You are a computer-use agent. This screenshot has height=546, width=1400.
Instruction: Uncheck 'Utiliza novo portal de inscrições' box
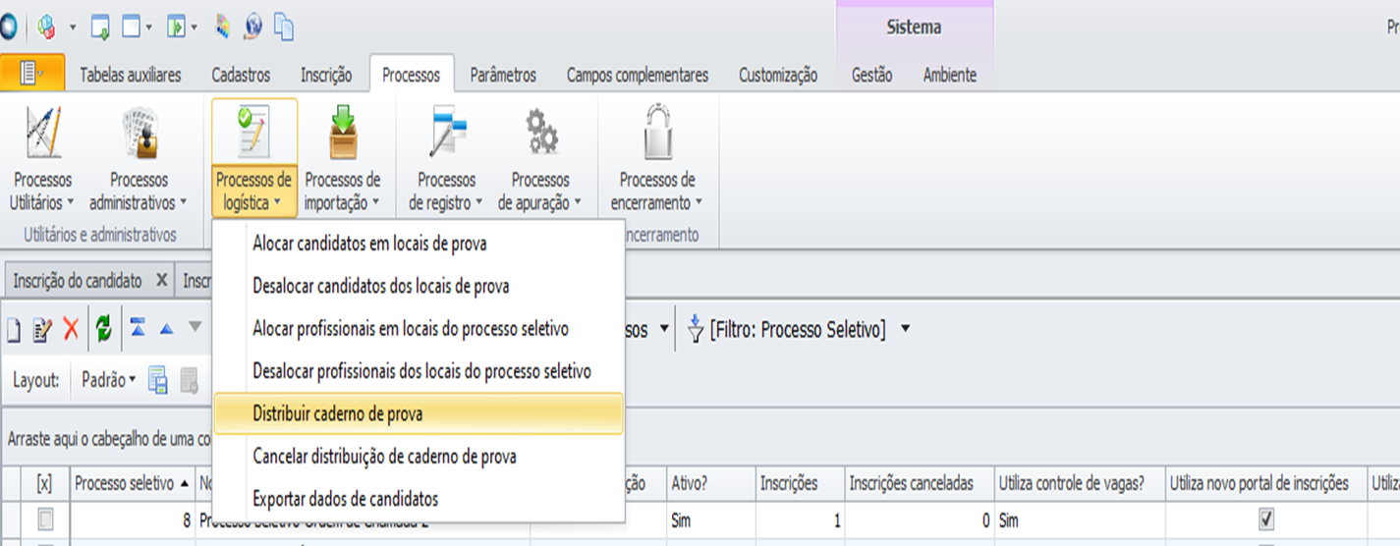point(1266,519)
